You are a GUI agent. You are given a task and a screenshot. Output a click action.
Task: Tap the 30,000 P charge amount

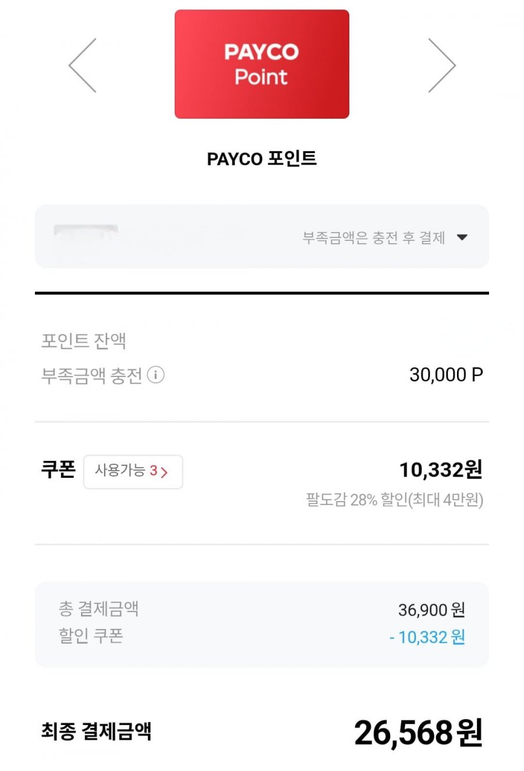446,375
